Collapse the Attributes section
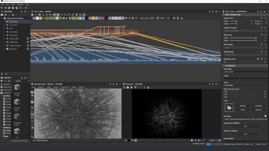Screen dimensions: 269x151 tap(223, 66)
